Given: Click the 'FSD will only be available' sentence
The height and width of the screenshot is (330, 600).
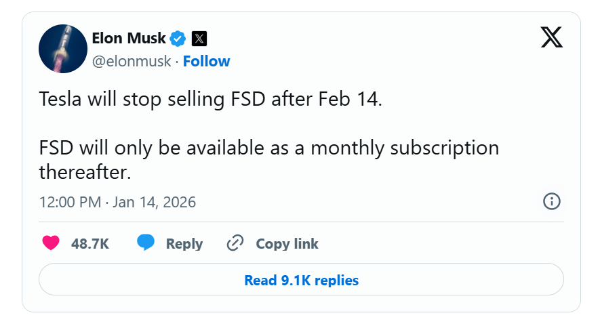Looking at the screenshot, I should point(268,148).
